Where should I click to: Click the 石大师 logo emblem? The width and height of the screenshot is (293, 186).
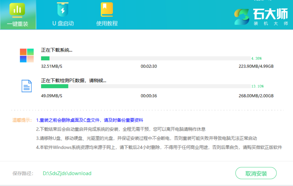pyautogui.click(x=241, y=17)
